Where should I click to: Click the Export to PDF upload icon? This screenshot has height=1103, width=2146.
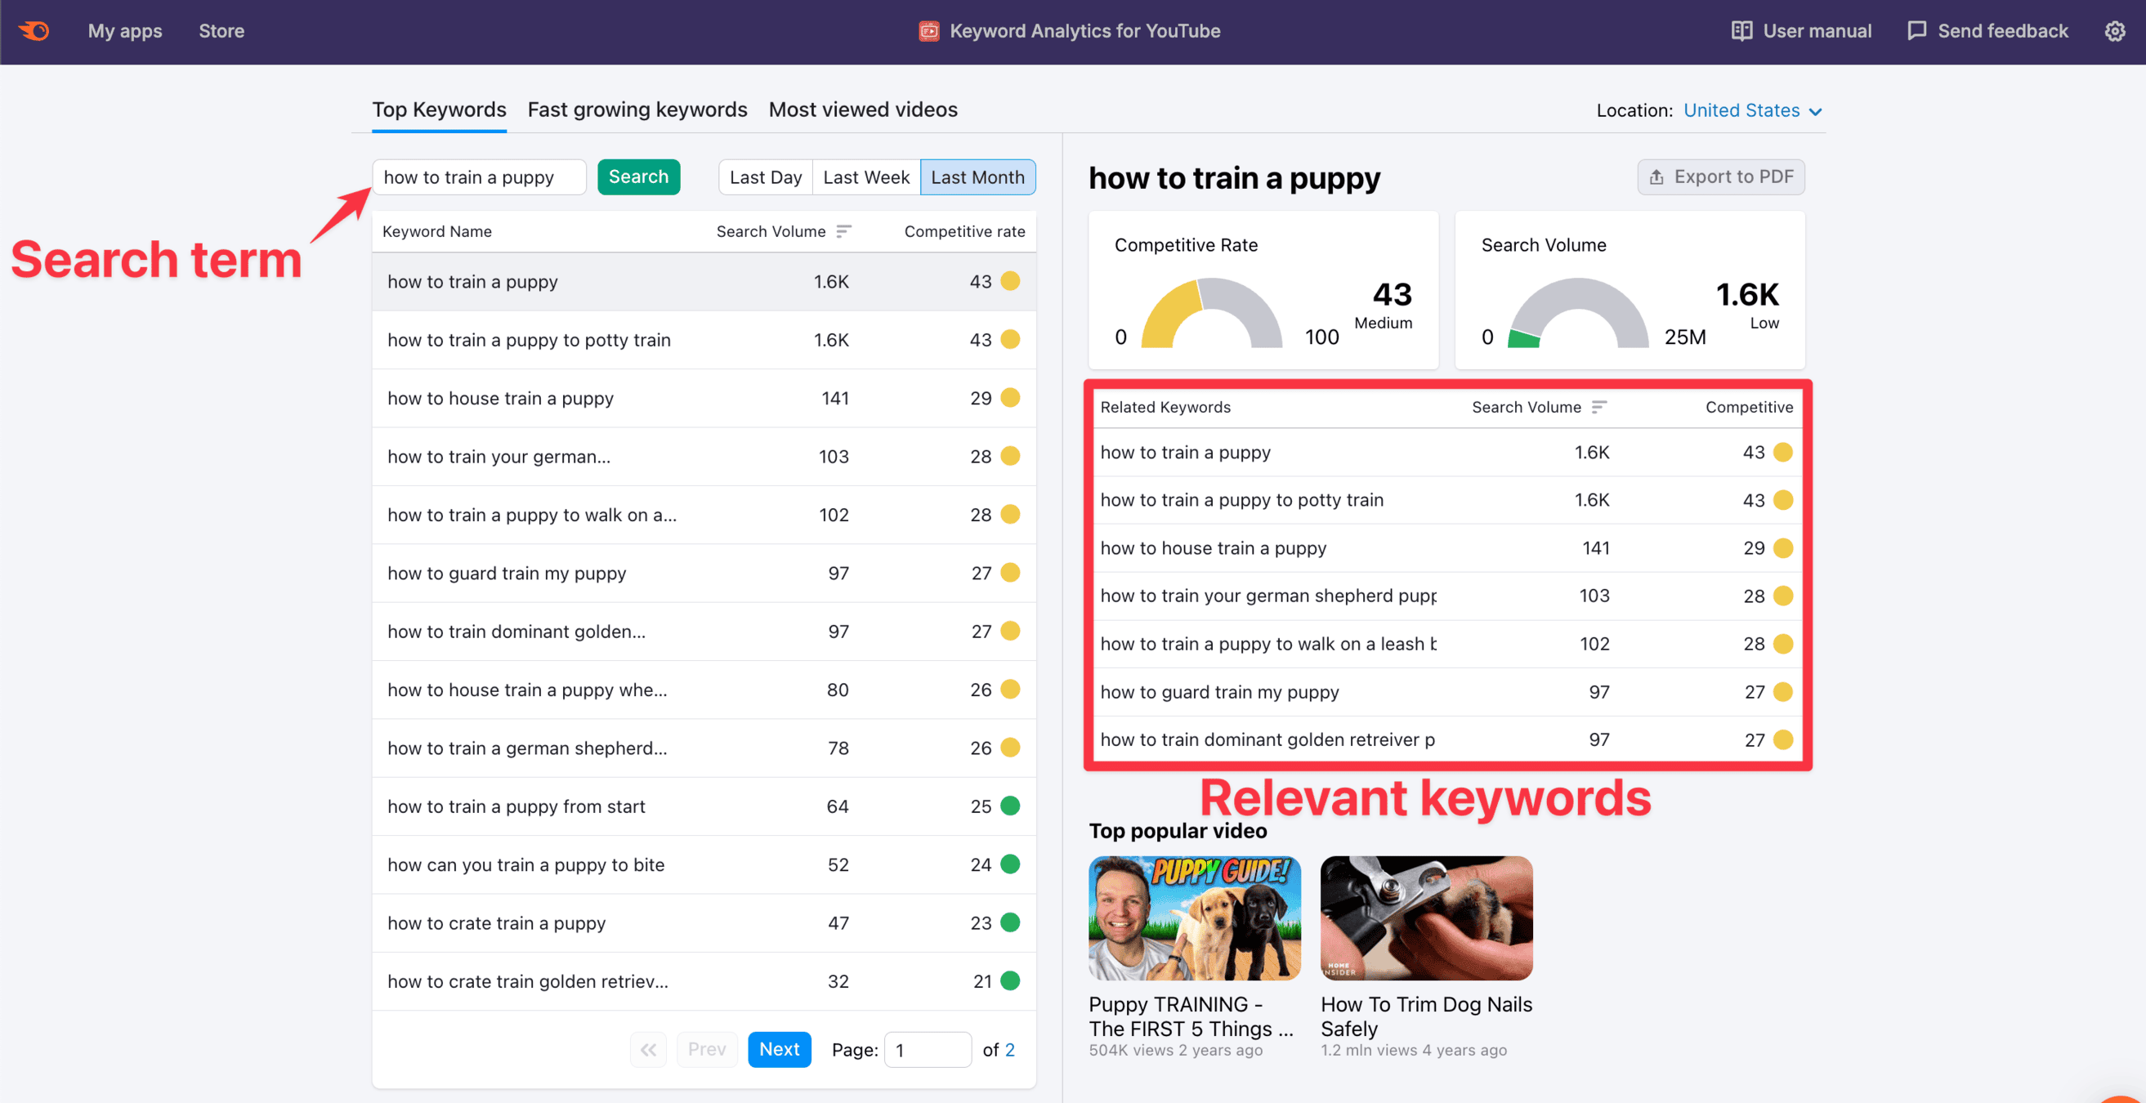[x=1656, y=177]
